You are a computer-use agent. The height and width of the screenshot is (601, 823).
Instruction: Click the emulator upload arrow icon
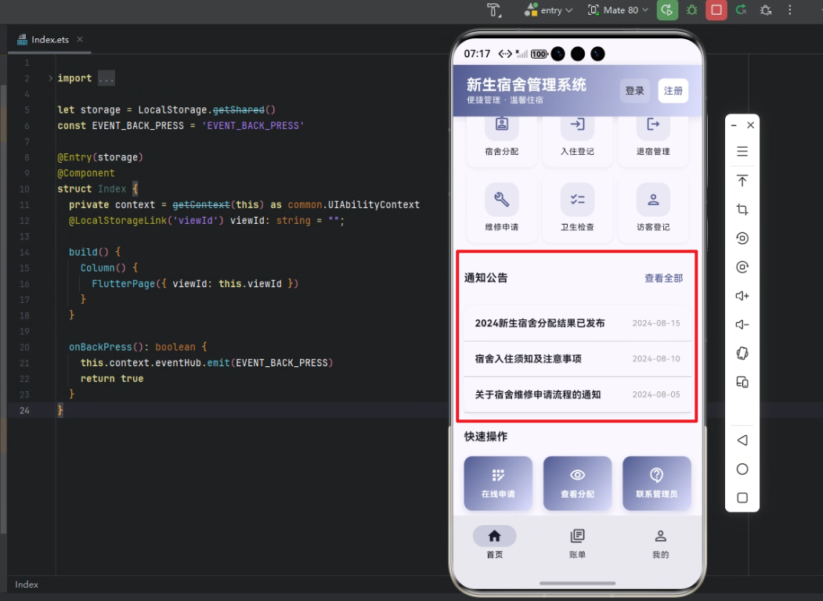(x=742, y=181)
